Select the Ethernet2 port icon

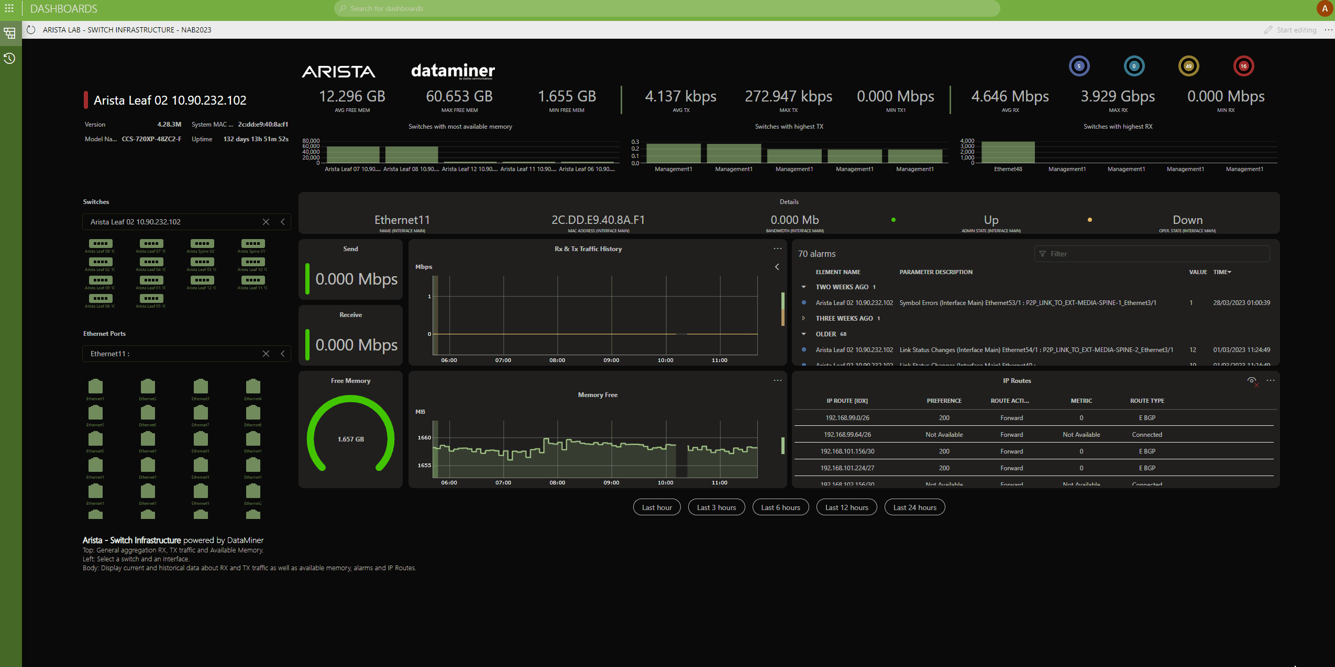148,386
